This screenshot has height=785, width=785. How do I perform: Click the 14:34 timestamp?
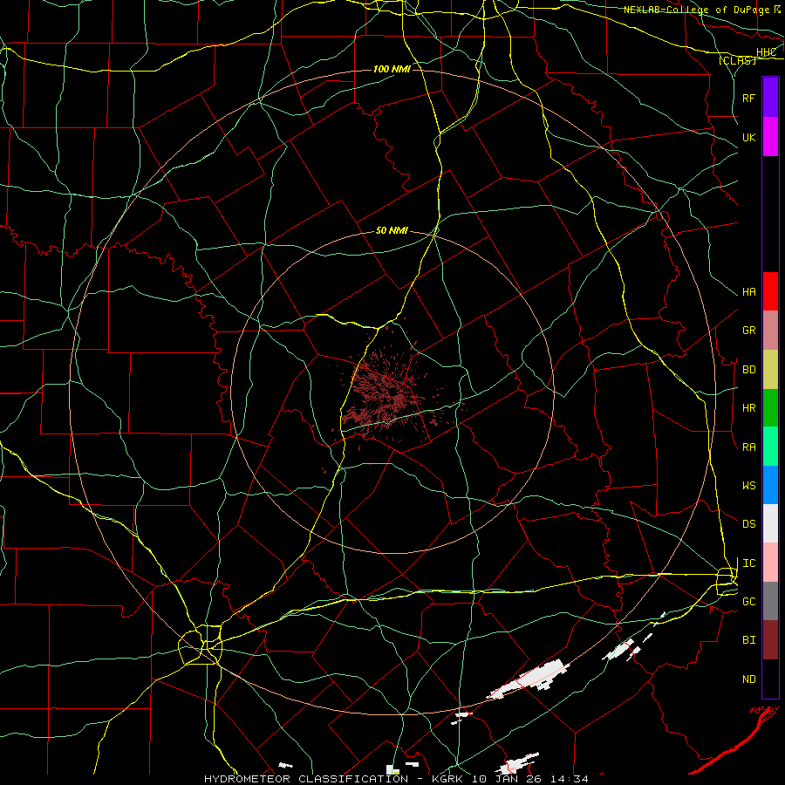(570, 779)
